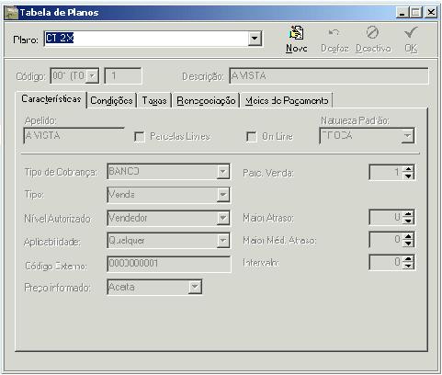Click the Novo toolbar icon

[x=296, y=33]
